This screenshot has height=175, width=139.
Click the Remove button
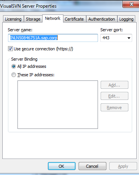pyautogui.click(x=114, y=108)
